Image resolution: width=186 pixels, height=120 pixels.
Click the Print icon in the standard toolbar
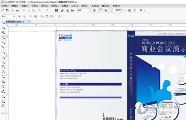[17, 10]
